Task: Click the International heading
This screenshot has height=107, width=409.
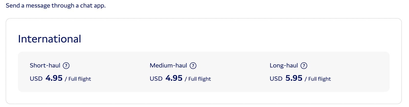Action: click(x=50, y=39)
